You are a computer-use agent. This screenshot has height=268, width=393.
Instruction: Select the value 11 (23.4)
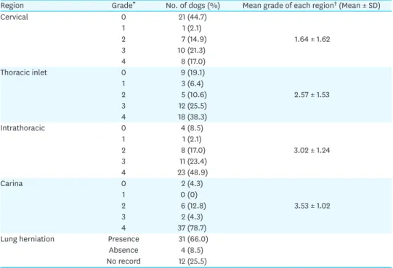[x=193, y=162]
